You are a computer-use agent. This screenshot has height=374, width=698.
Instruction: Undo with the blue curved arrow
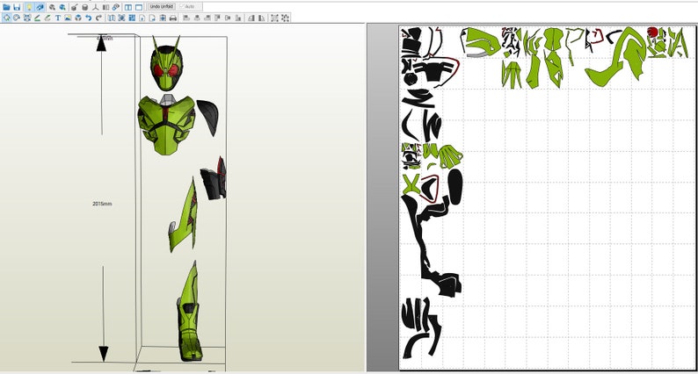click(89, 18)
